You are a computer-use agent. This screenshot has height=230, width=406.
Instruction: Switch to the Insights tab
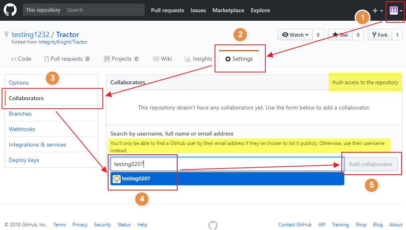pos(199,59)
